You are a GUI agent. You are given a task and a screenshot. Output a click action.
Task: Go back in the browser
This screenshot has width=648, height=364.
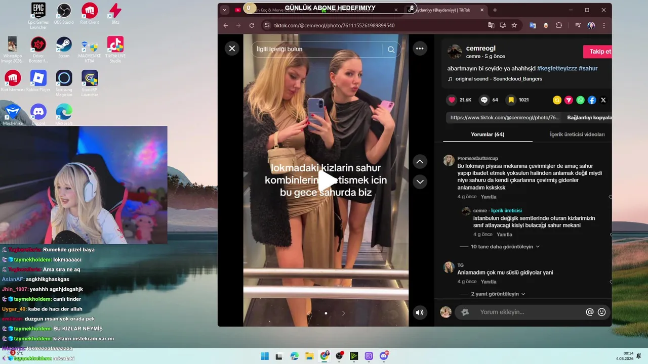pos(226,25)
